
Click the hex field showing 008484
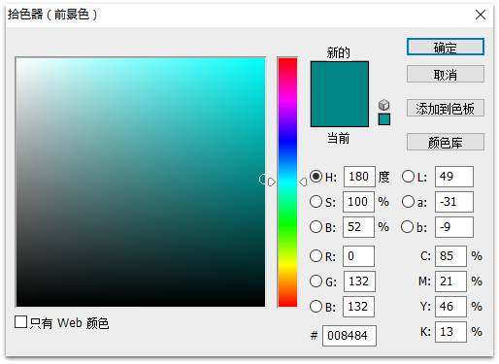tap(349, 336)
